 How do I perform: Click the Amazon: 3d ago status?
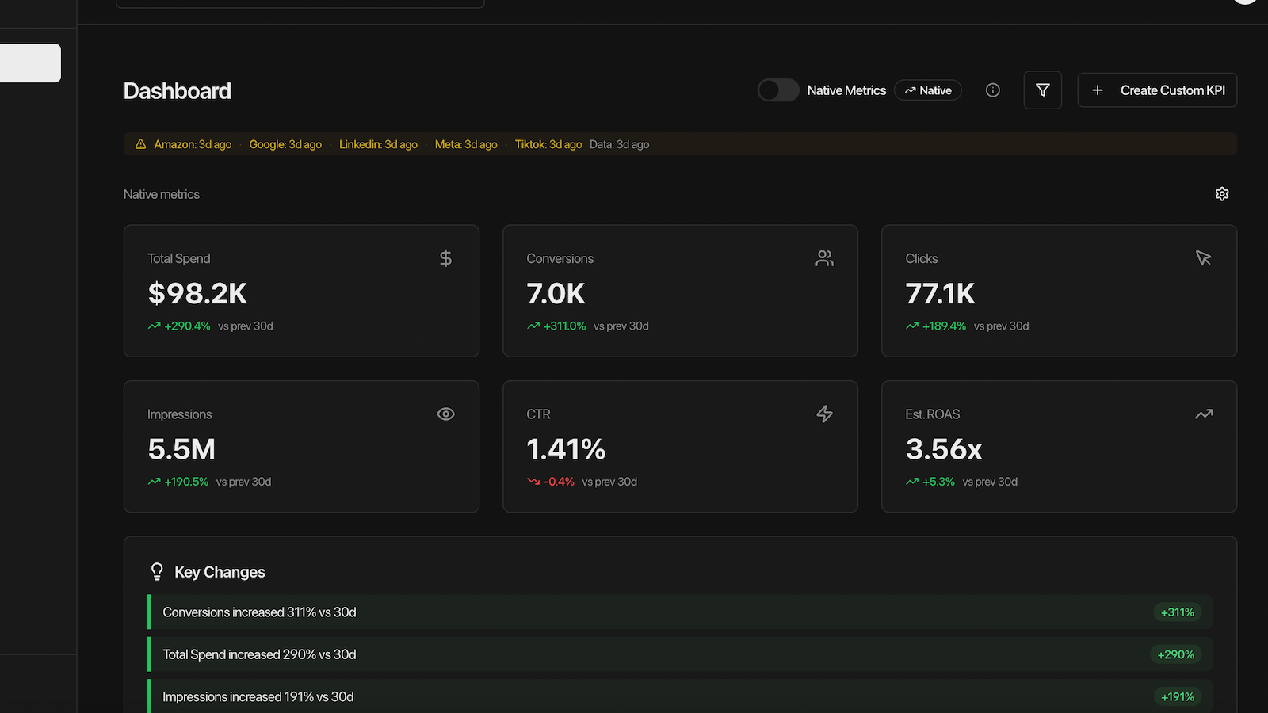point(193,144)
